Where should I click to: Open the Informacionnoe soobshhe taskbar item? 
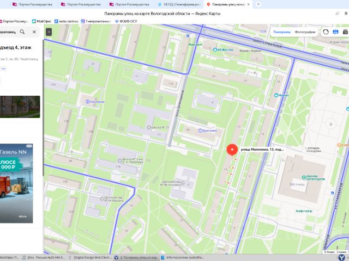coord(183,257)
